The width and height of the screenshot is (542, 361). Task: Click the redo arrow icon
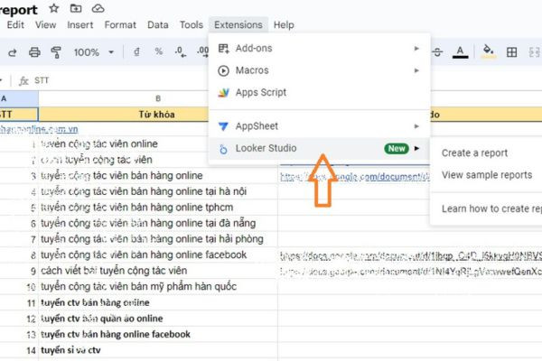click(13, 52)
